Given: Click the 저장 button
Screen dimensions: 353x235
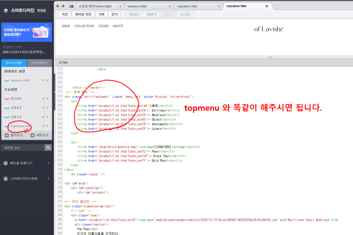Looking at the screenshot, I should (65, 14).
